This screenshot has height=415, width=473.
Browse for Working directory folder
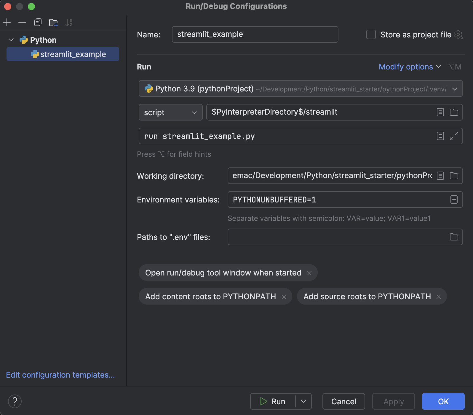[x=454, y=176]
